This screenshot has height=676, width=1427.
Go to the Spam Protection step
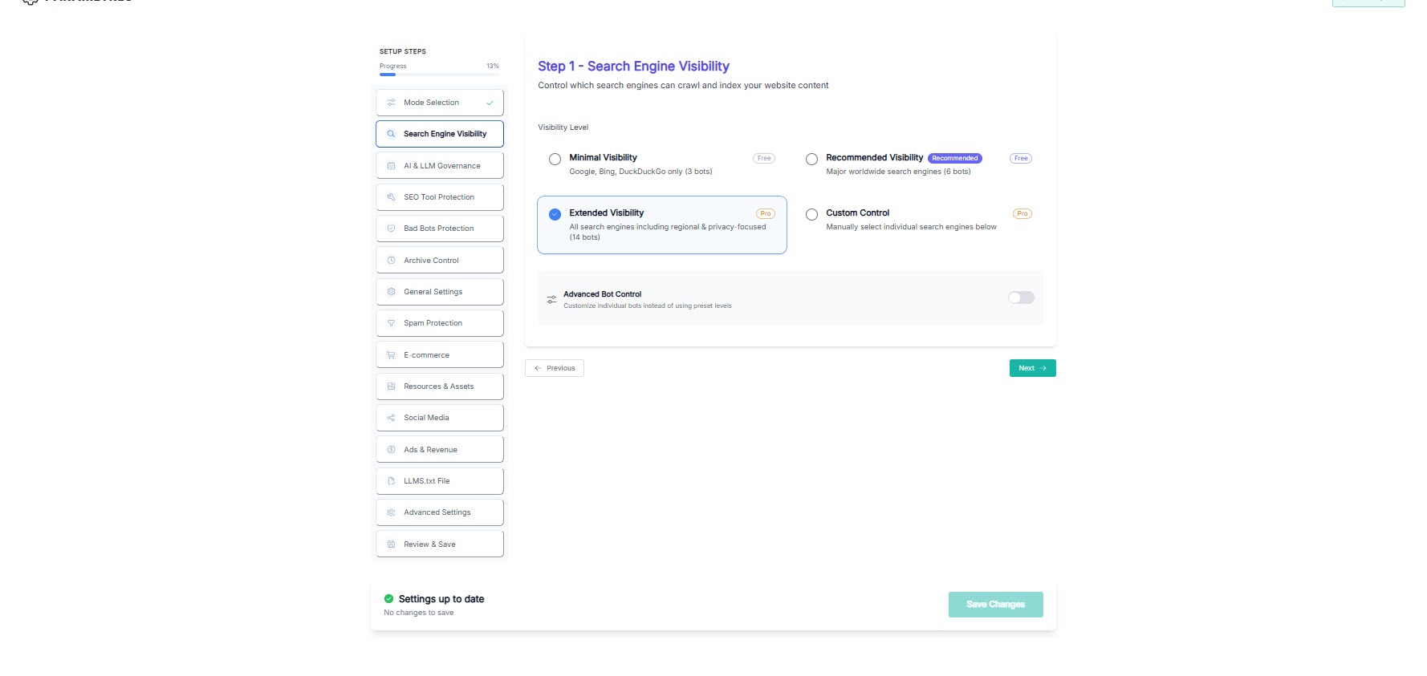(x=440, y=323)
